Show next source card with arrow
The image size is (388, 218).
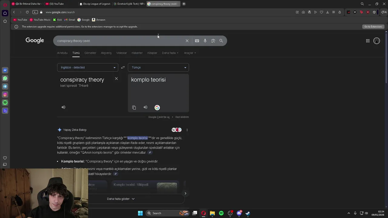coord(186,193)
